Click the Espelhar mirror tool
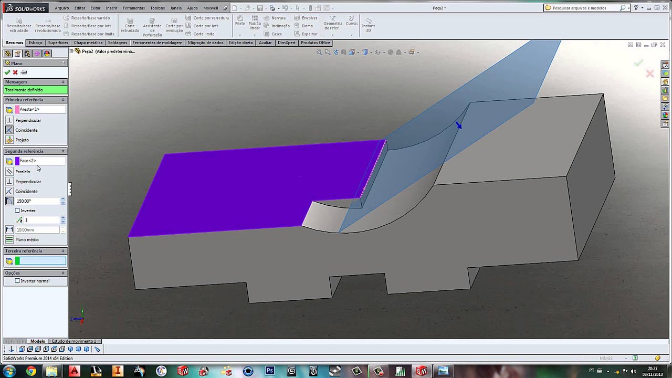Viewport: 672px width, 378px height. (x=306, y=34)
